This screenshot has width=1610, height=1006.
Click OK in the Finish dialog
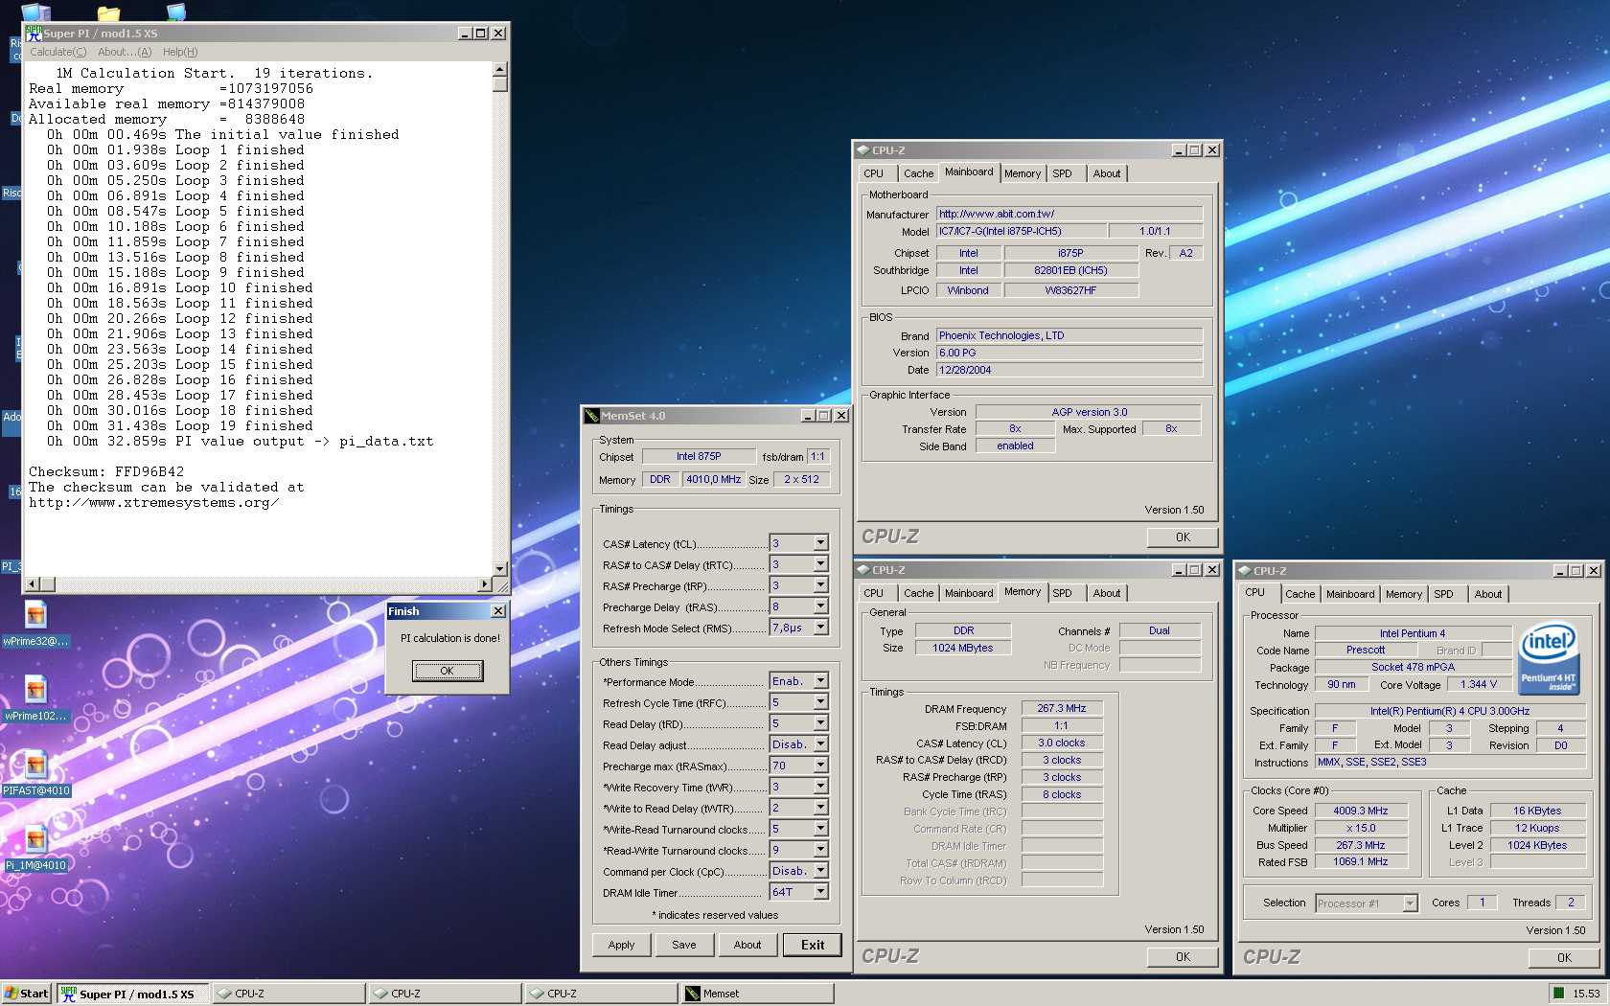pyautogui.click(x=448, y=671)
